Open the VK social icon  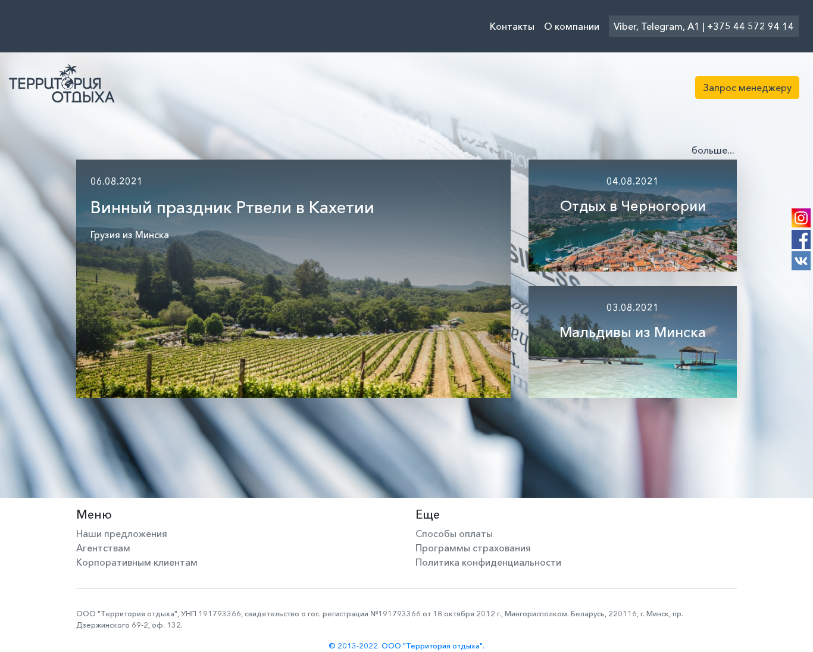801,261
